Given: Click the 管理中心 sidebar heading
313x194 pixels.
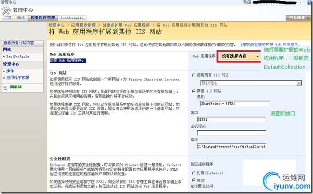Looking at the screenshot, I should click(11, 64).
